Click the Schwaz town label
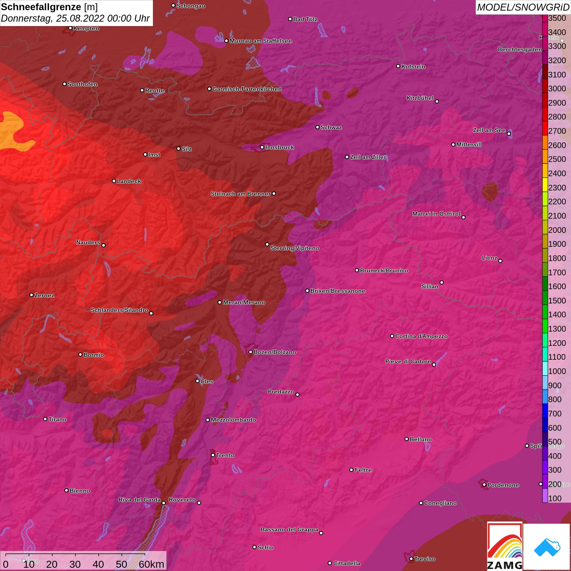 click(331, 127)
